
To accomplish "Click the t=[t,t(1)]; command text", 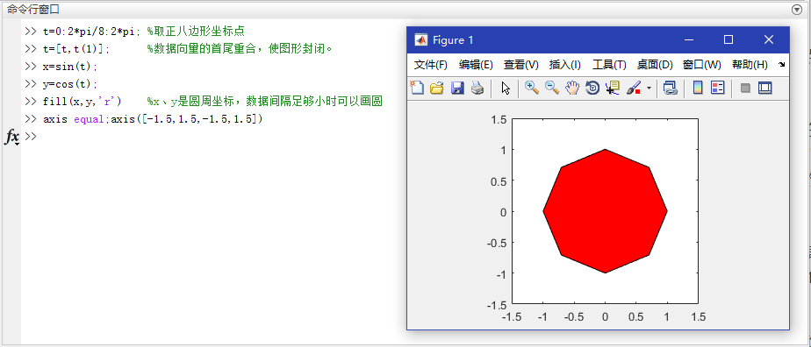I will pos(76,49).
